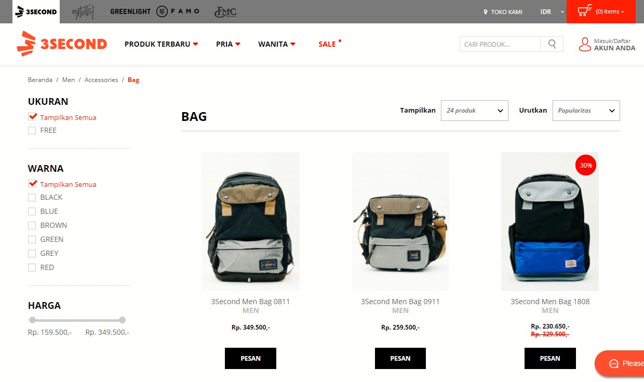
Task: Click the 3Second Men Bag 0911 title
Action: pos(400,302)
